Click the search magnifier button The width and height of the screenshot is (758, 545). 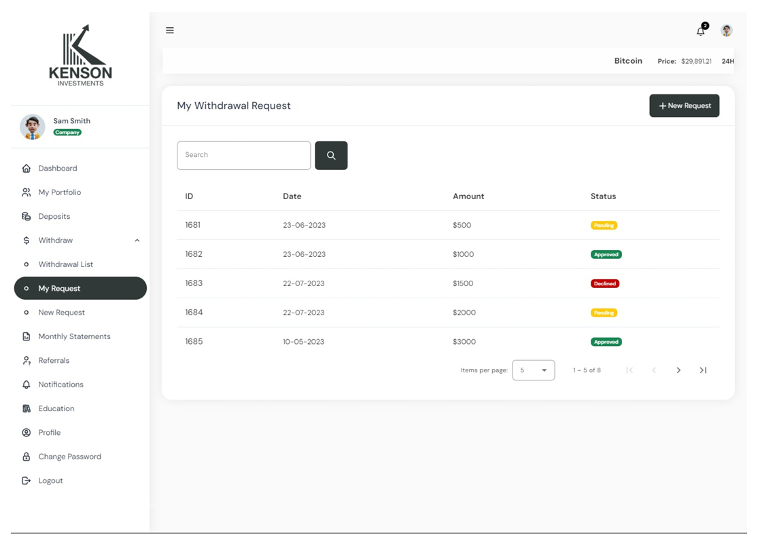[x=331, y=156]
